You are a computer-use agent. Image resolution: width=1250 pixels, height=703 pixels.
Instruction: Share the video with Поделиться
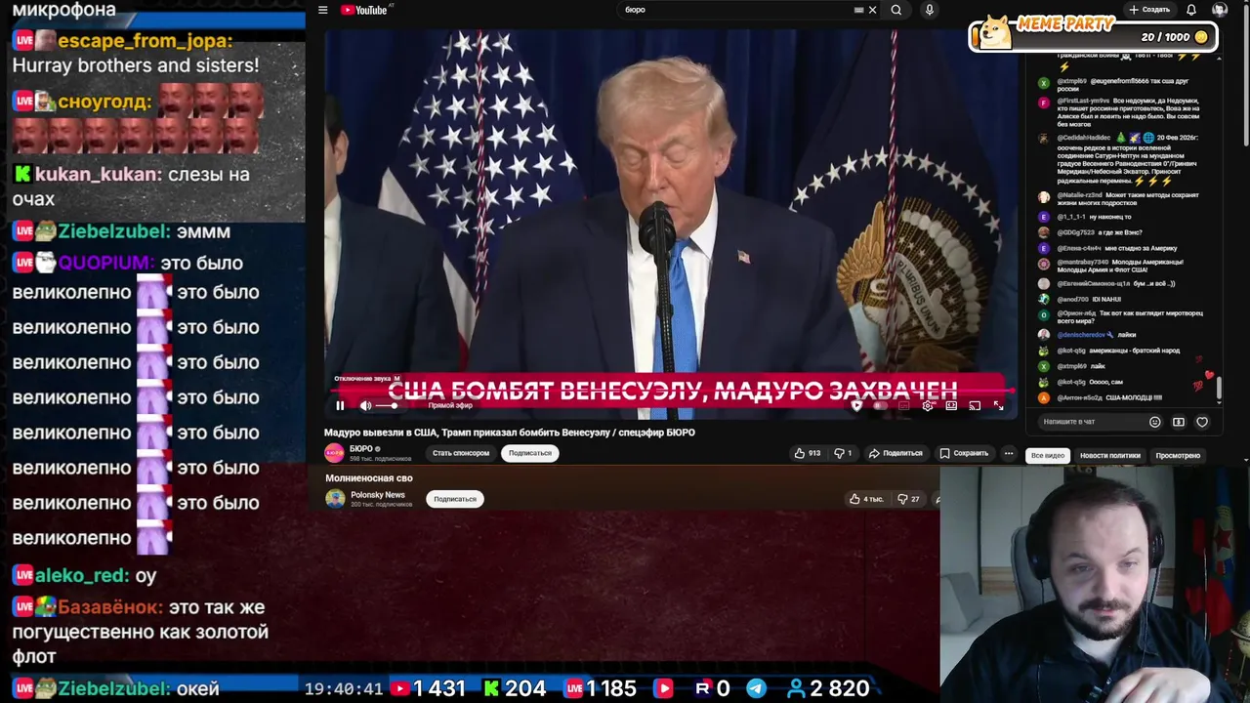pos(896,453)
